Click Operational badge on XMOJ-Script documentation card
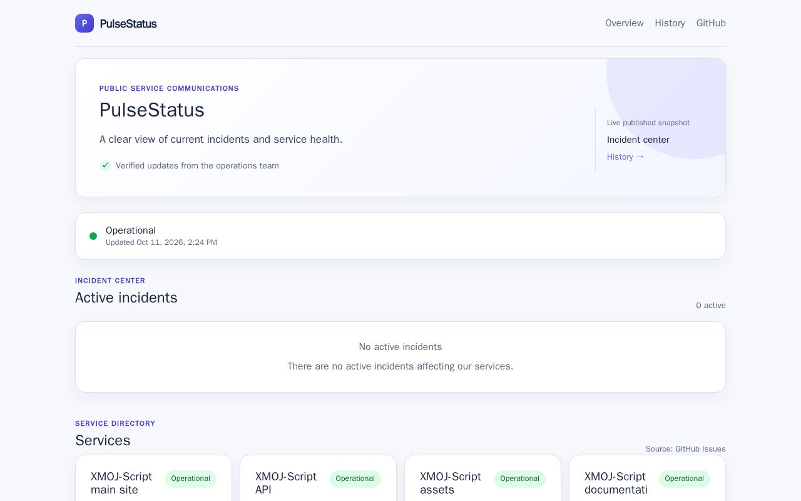Viewport: 801px width, 501px height. (x=685, y=478)
